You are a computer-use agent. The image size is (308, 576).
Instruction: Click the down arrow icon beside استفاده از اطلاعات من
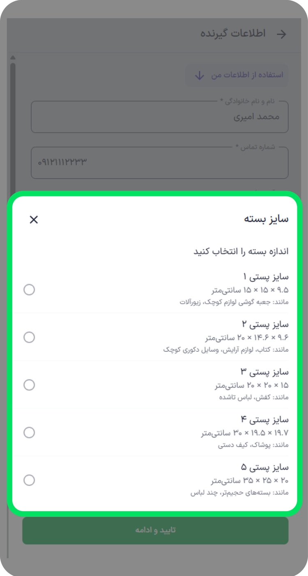pyautogui.click(x=199, y=76)
